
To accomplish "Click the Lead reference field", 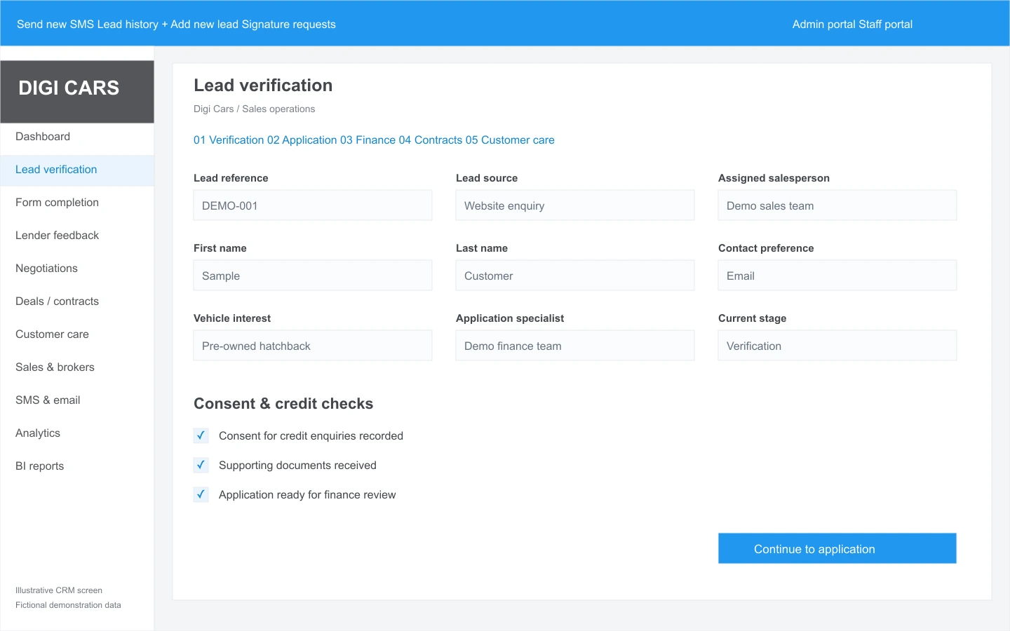I will tap(313, 205).
